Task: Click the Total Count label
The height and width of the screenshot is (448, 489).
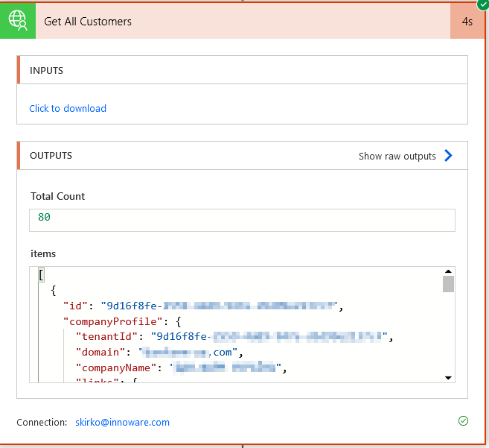Action: point(58,196)
